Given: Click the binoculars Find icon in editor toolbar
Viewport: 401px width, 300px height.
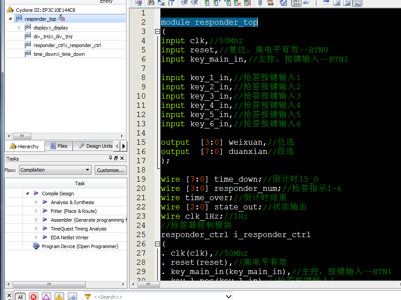Looking at the screenshot, I should [x=151, y=3].
